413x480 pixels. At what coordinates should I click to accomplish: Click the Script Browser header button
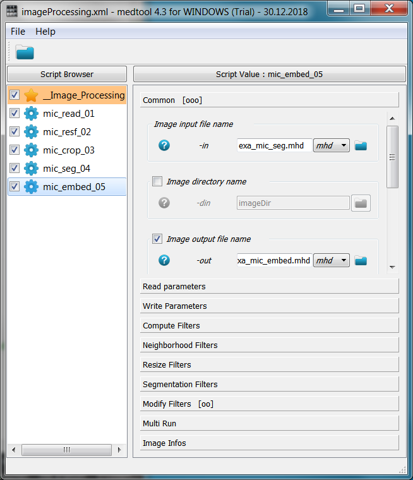tap(67, 74)
